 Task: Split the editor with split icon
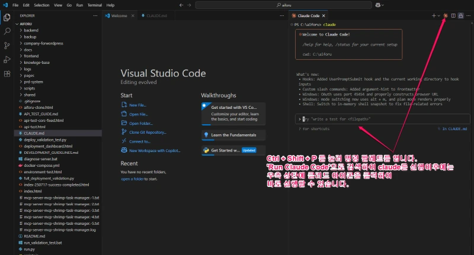pos(453,16)
